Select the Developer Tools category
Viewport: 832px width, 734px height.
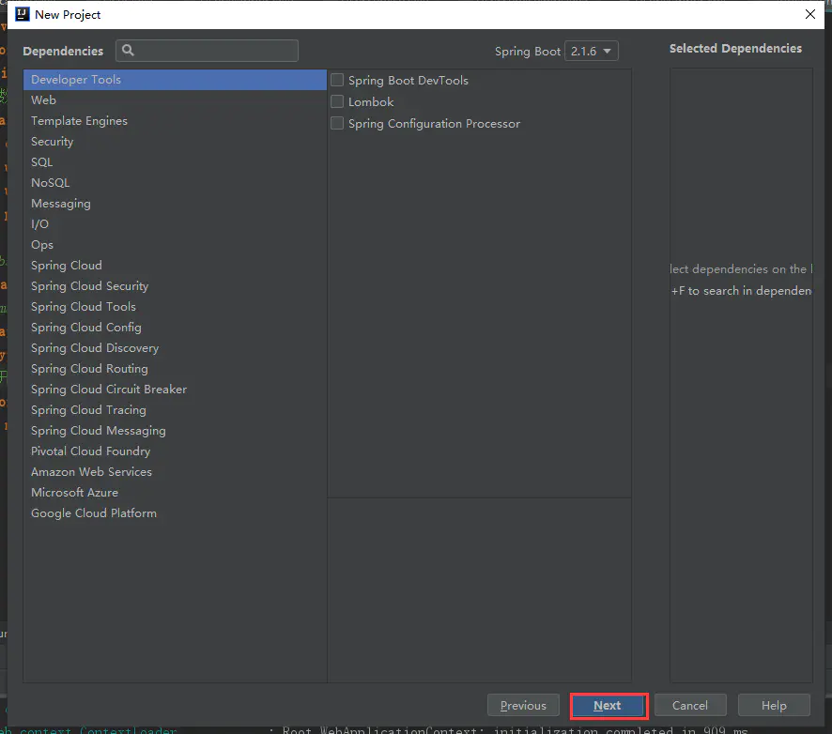click(175, 80)
